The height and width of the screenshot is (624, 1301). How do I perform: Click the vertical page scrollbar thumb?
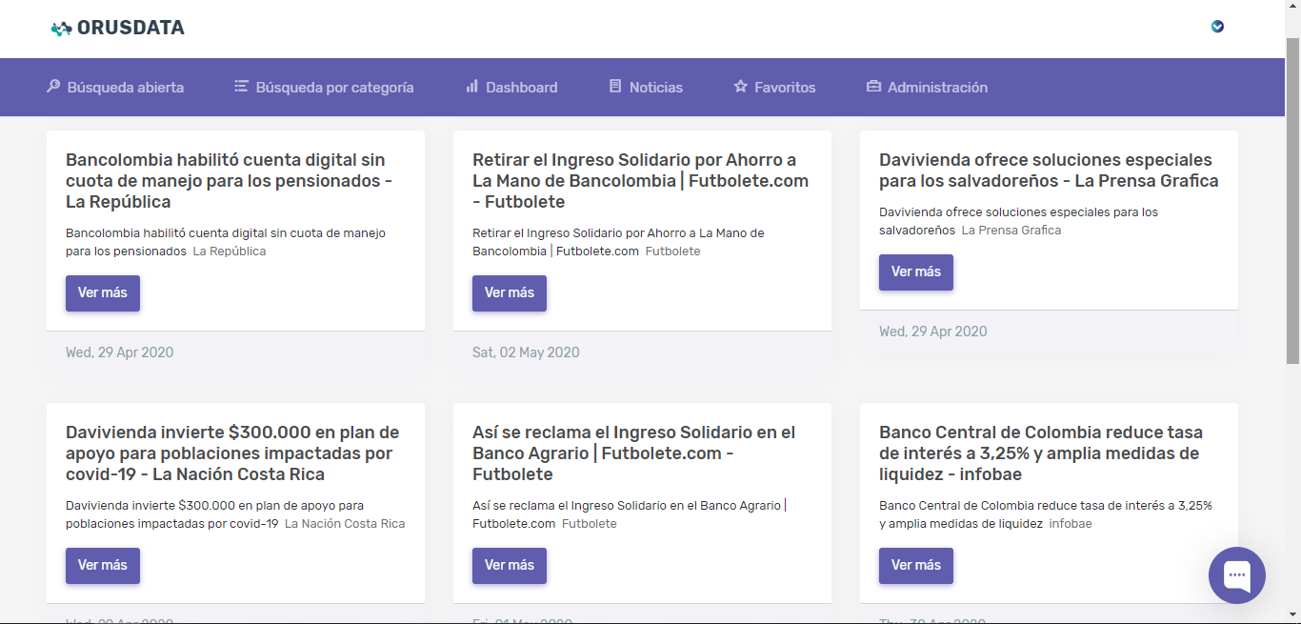[x=1292, y=200]
